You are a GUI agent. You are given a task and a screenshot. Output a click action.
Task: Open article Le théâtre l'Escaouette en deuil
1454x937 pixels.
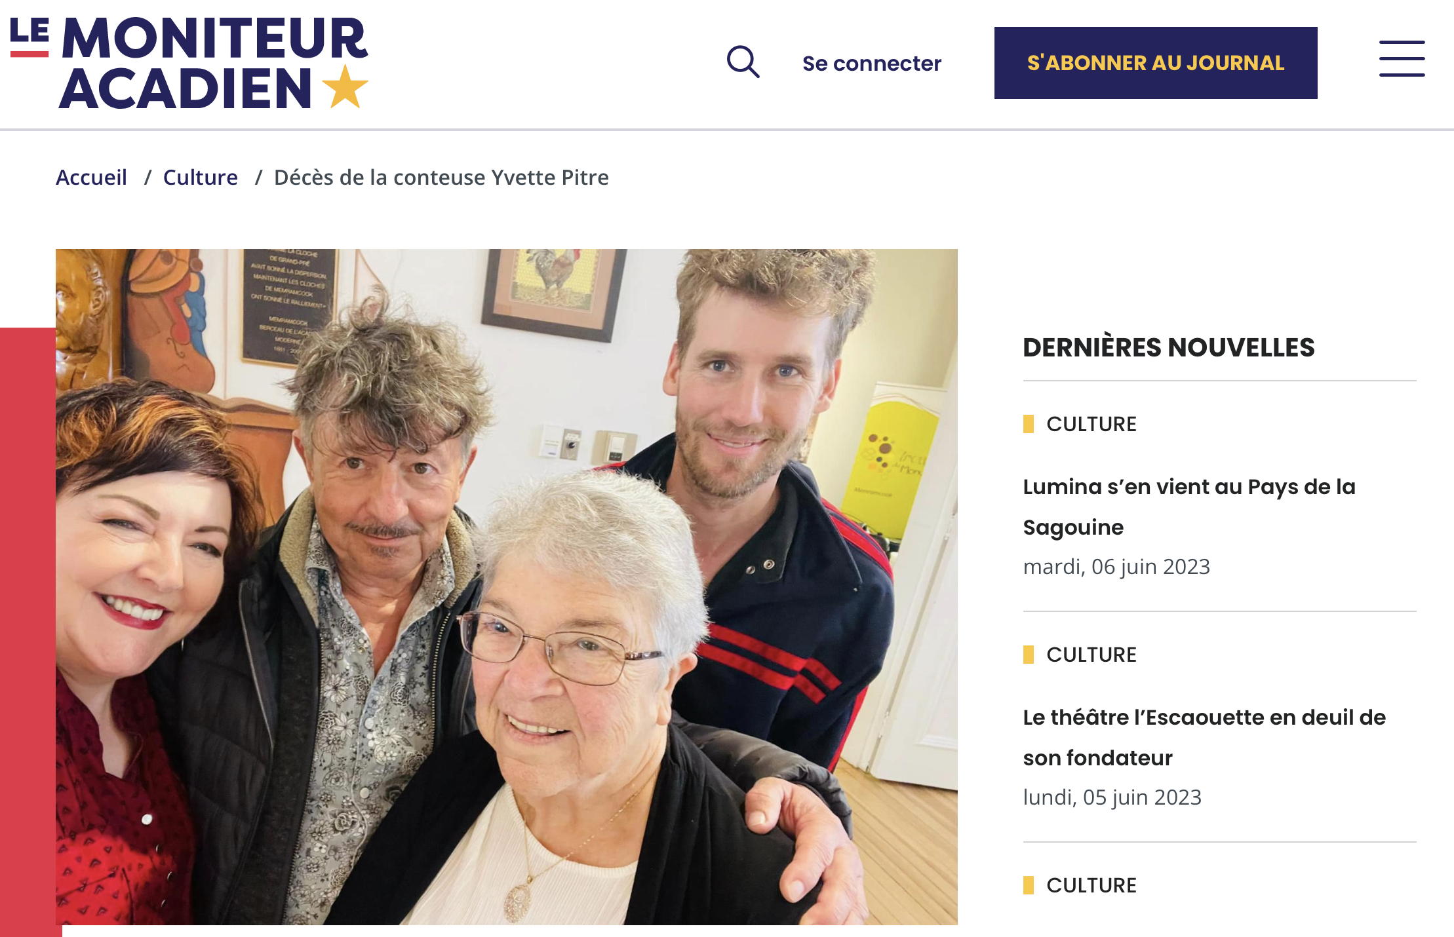(1204, 737)
